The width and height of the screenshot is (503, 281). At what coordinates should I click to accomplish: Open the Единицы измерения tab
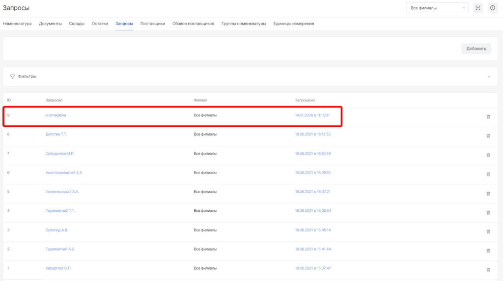pyautogui.click(x=293, y=24)
